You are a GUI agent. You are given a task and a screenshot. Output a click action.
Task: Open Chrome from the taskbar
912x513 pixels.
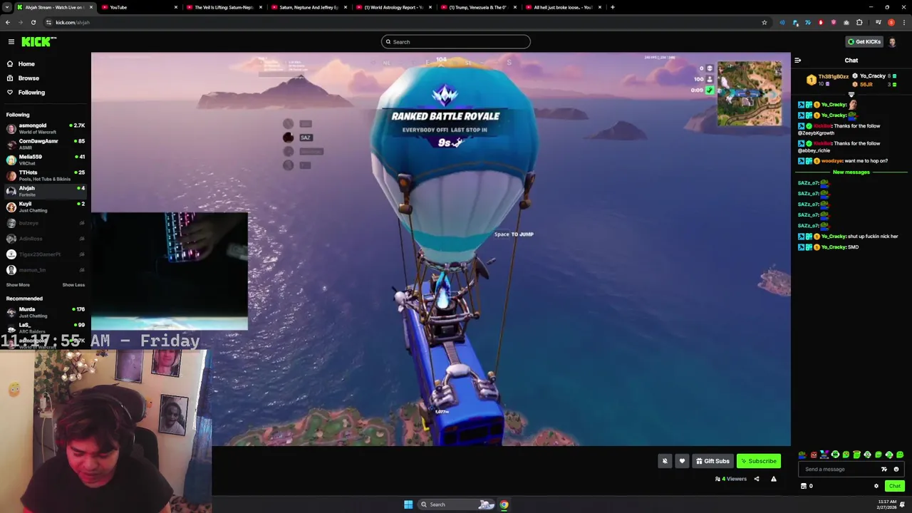[504, 504]
